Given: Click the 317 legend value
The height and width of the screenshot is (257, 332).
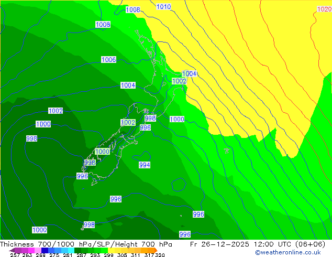Looking at the screenshot, I should 149,255.
